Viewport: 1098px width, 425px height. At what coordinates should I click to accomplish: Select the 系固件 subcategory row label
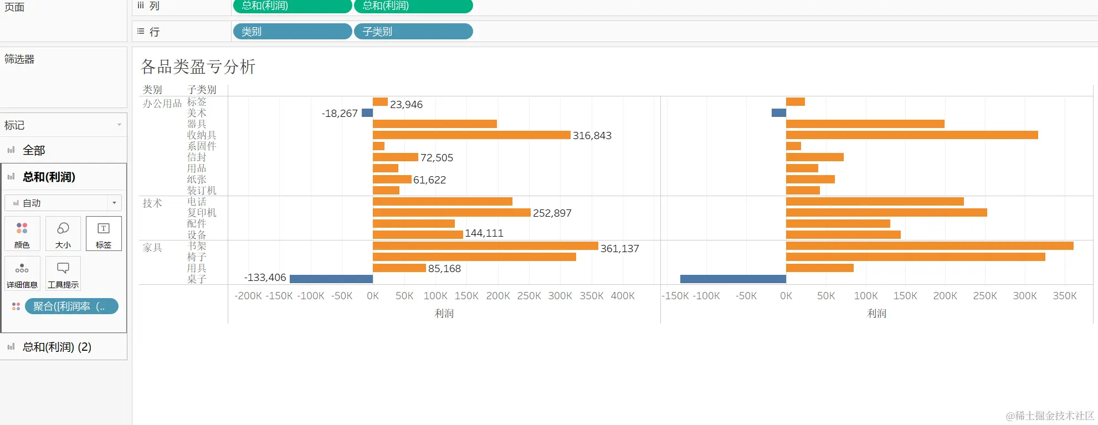(x=202, y=146)
